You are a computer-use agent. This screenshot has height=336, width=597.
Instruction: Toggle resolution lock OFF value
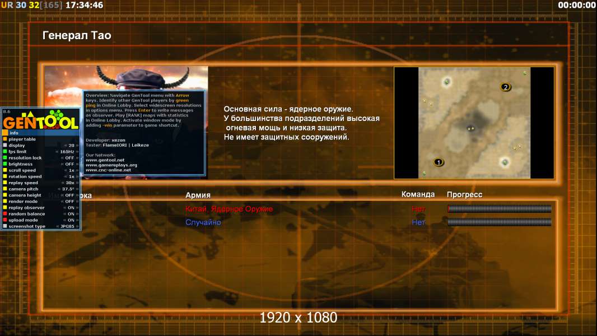(x=69, y=158)
